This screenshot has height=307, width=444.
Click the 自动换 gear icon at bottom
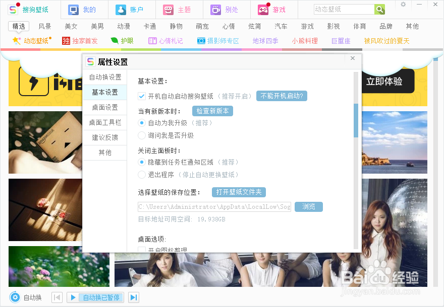[x=15, y=297]
